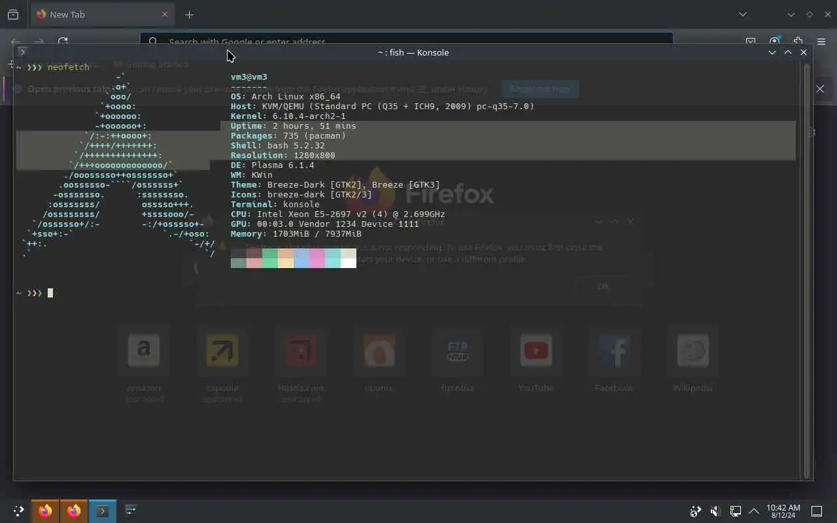The height and width of the screenshot is (523, 837).
Task: Open a new tab with the plus button
Action: tap(189, 14)
